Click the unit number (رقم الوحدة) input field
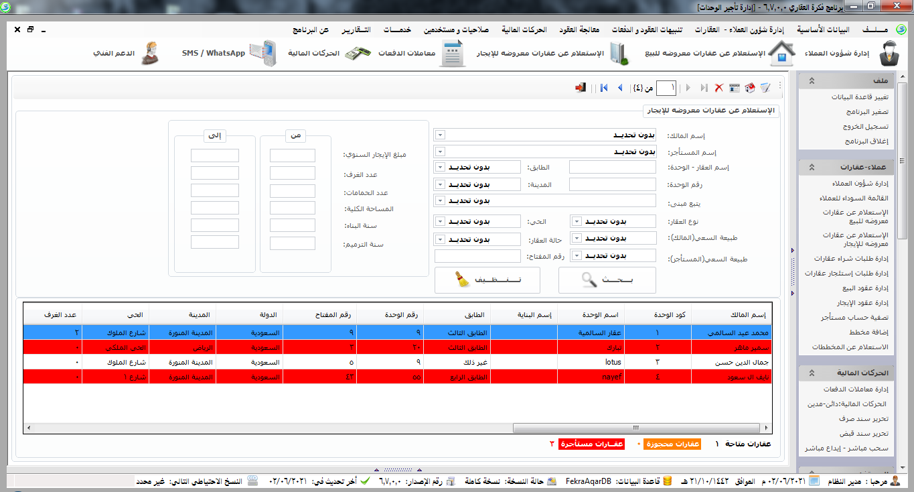 612,184
